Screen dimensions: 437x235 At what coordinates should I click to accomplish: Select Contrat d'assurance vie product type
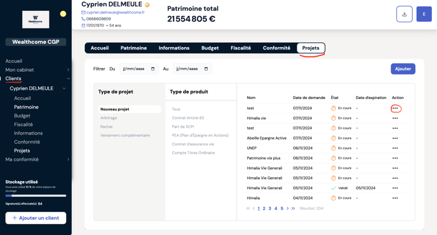[193, 144]
